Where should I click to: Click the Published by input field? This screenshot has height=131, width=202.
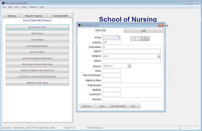click(x=132, y=85)
